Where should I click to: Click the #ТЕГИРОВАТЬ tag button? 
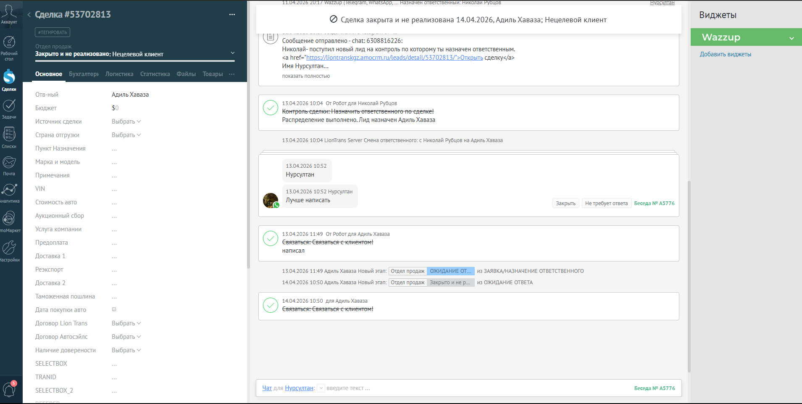pos(53,32)
